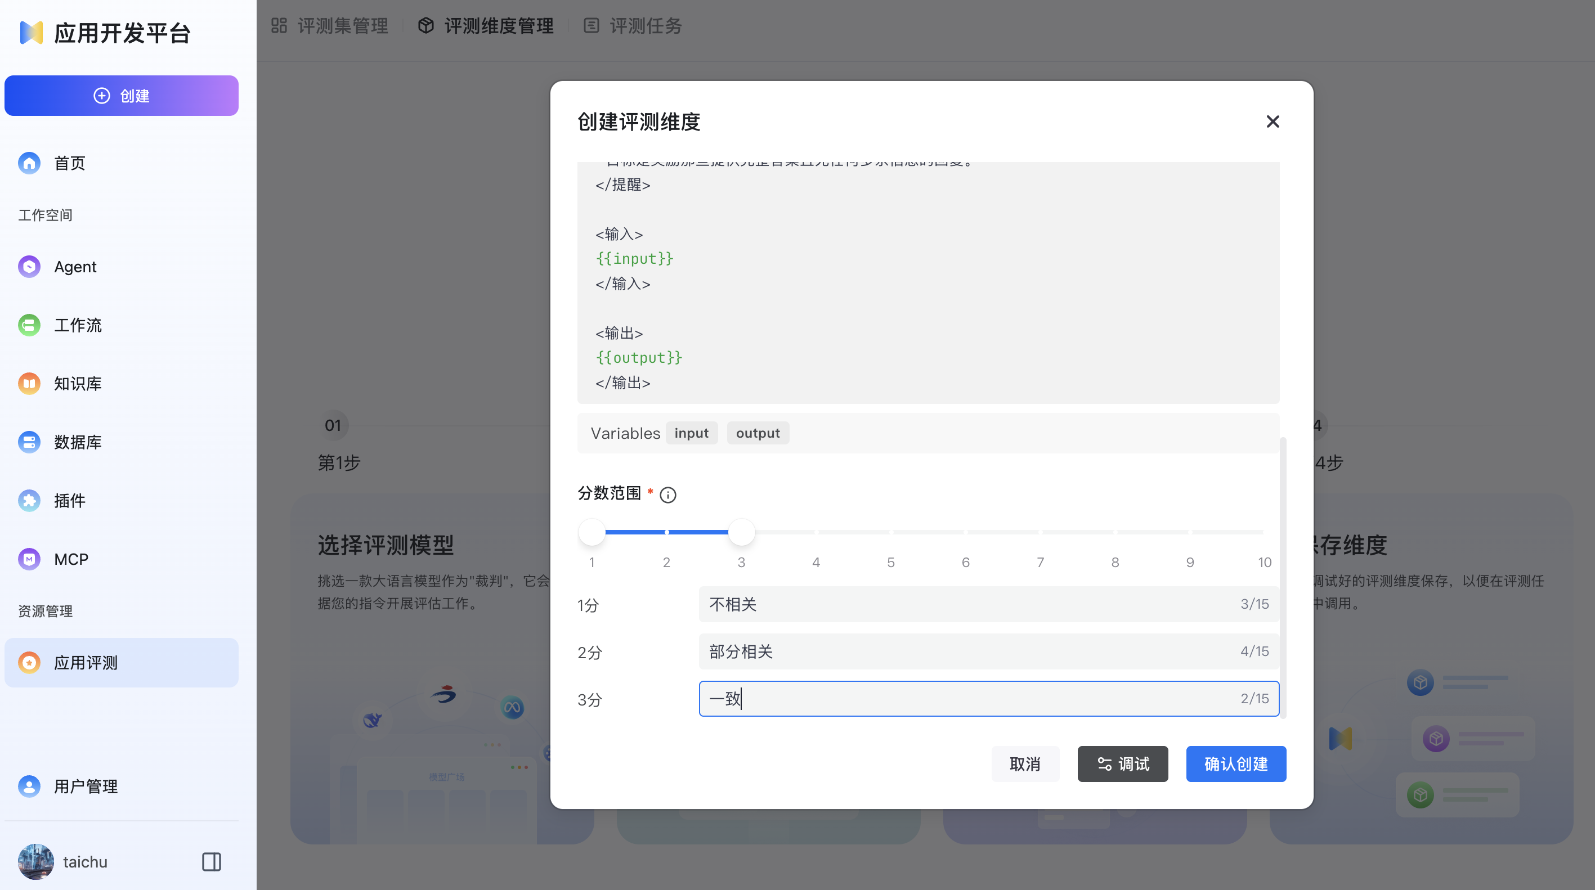The height and width of the screenshot is (890, 1595).
Task: Open the 首页 home page
Action: coord(68,163)
